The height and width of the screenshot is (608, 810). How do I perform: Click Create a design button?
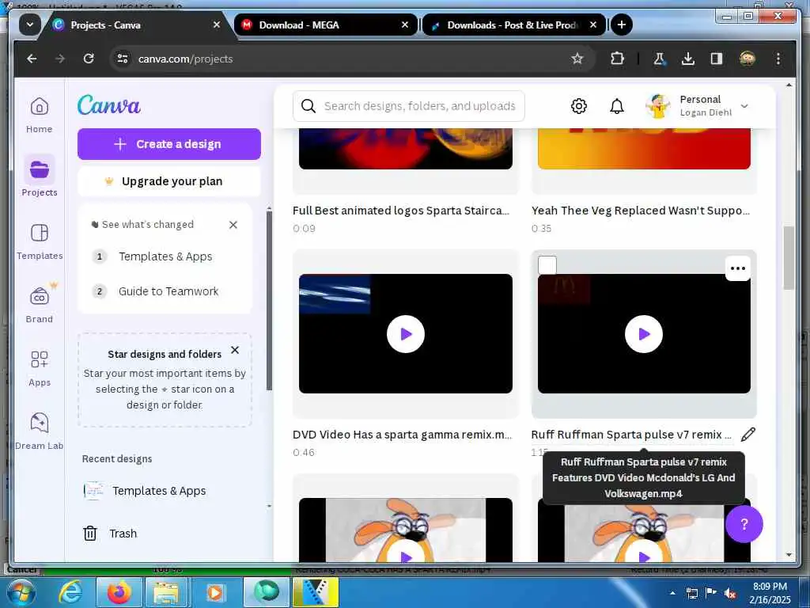(x=169, y=144)
